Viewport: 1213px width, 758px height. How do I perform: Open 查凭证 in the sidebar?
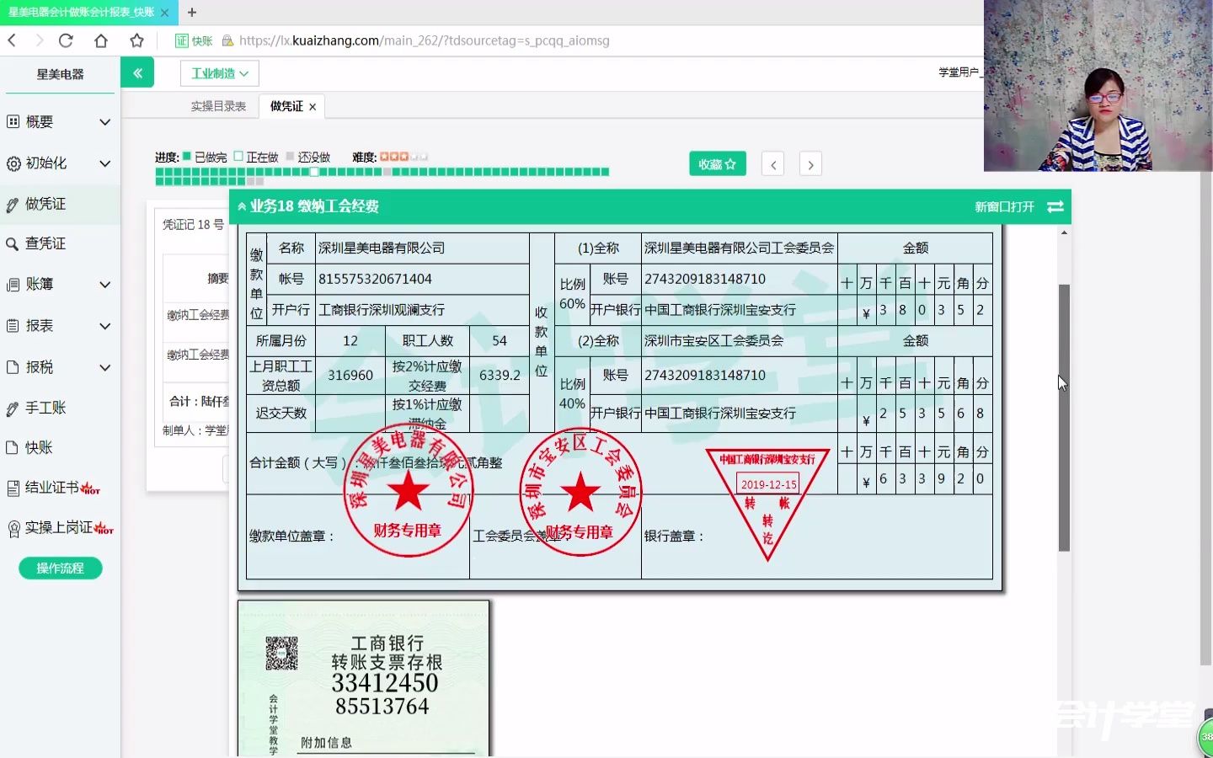pyautogui.click(x=45, y=243)
